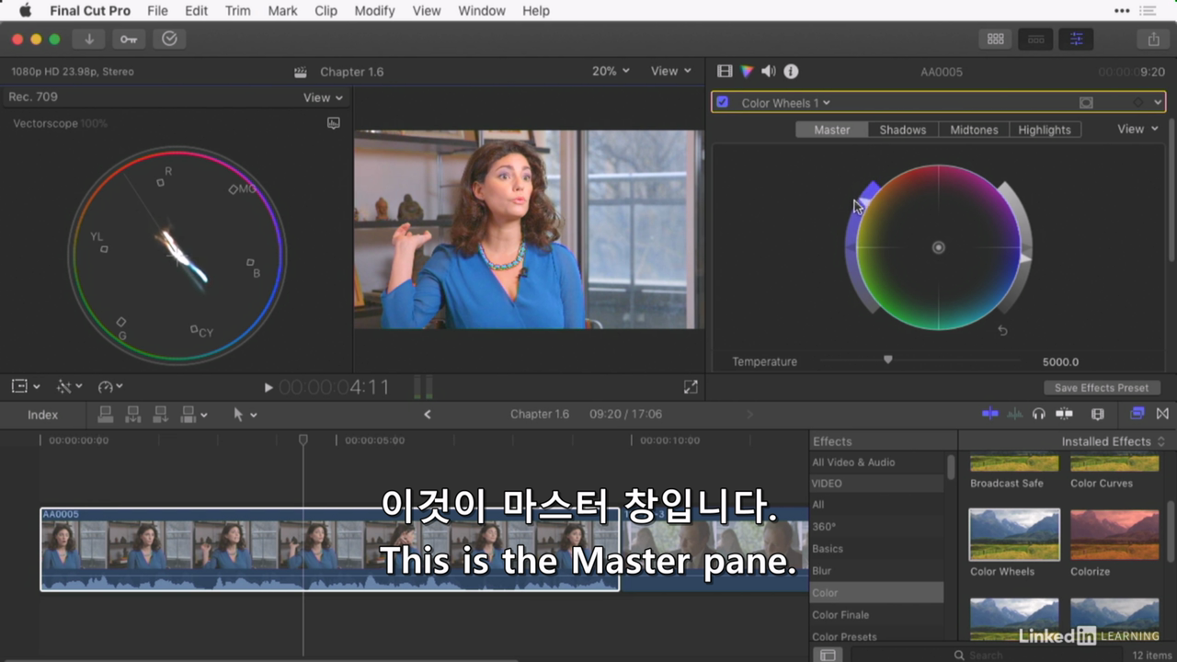
Task: Select the Master tab
Action: click(x=831, y=130)
